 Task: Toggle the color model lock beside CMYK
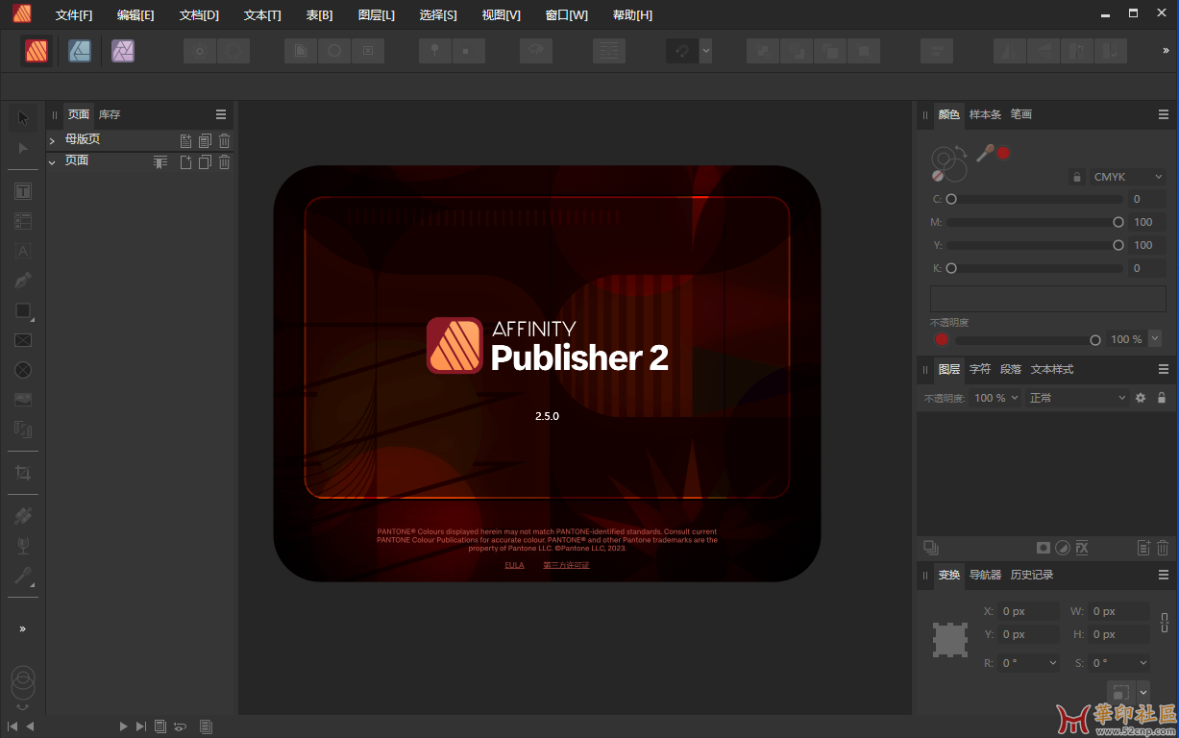[x=1077, y=177]
